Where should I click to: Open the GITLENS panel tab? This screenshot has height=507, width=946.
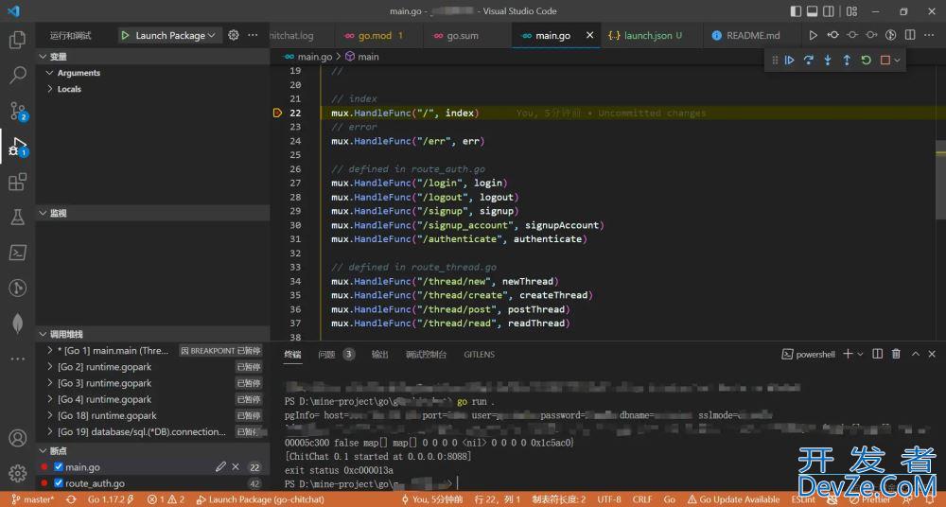[x=479, y=355]
